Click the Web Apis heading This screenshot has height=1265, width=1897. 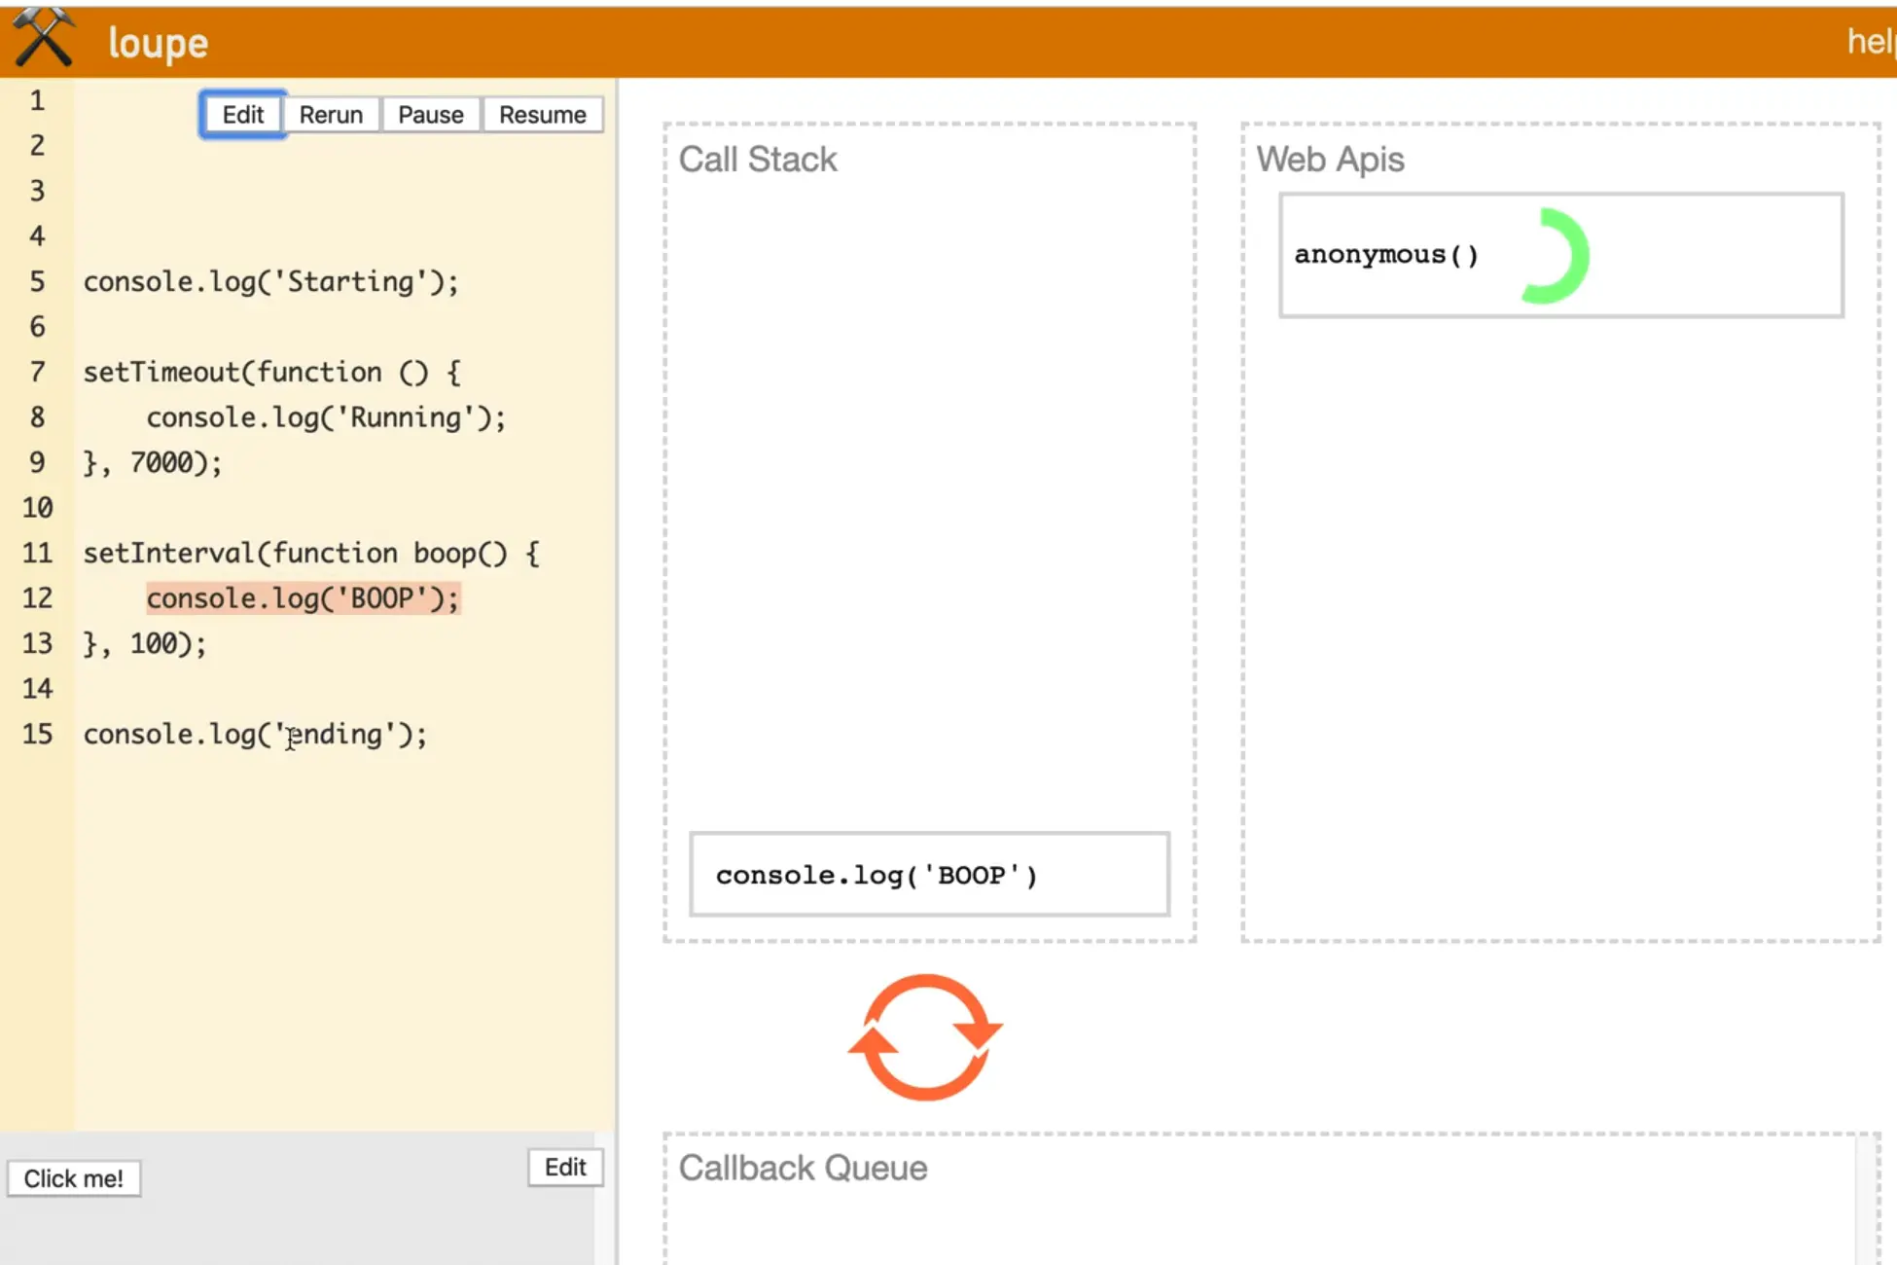point(1330,159)
